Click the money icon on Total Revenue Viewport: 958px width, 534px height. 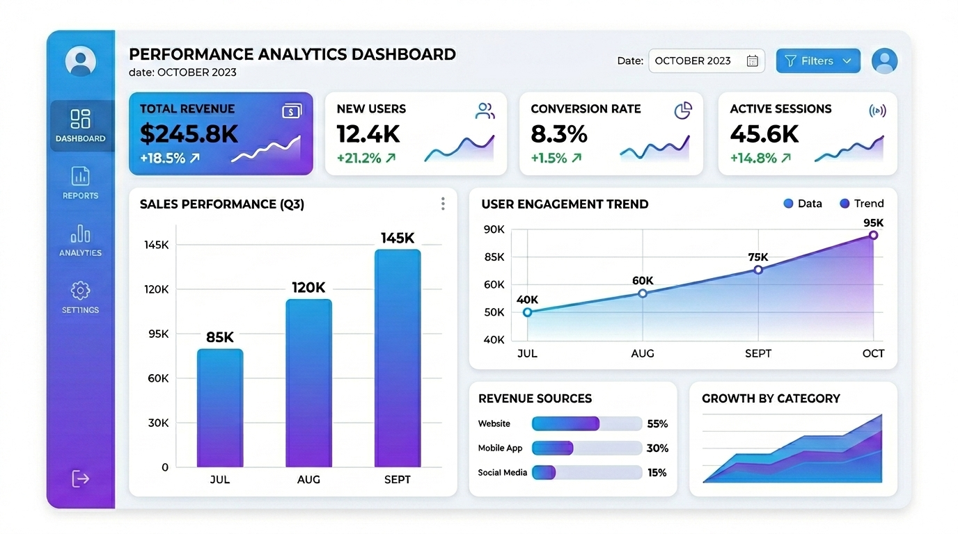tap(292, 111)
